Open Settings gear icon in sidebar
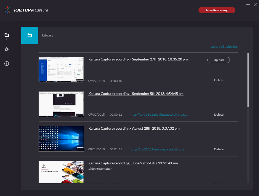The image size is (259, 196). pyautogui.click(x=7, y=49)
